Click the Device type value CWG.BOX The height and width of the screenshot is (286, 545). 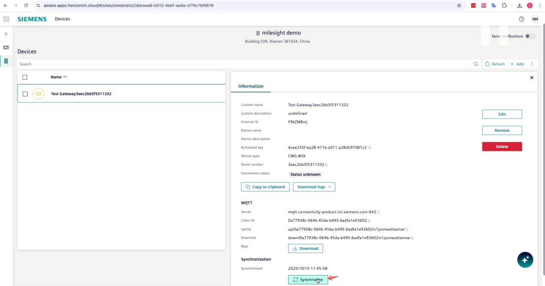297,156
